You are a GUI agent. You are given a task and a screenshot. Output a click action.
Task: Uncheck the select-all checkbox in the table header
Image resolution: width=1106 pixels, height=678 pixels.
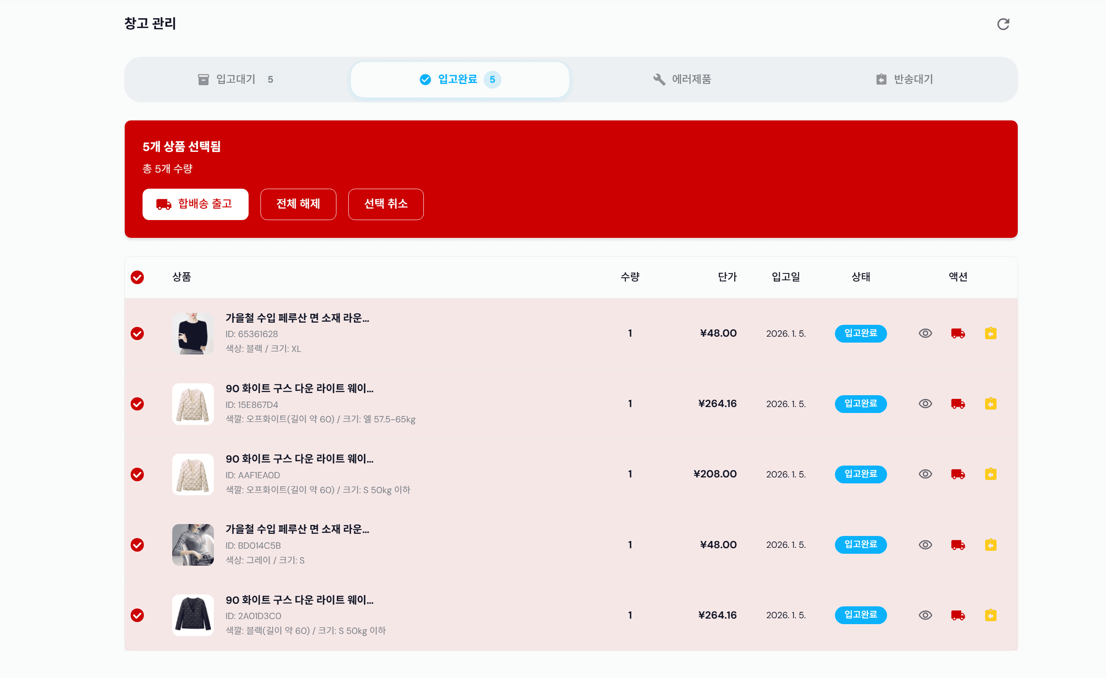click(137, 277)
